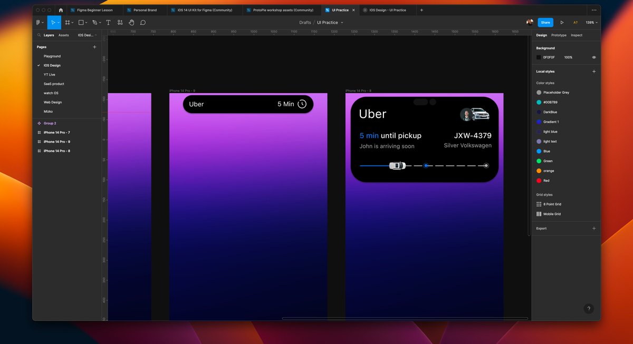Screen dimensions: 633x344
Task: Click the background opacity 100% field
Action: pyautogui.click(x=568, y=57)
